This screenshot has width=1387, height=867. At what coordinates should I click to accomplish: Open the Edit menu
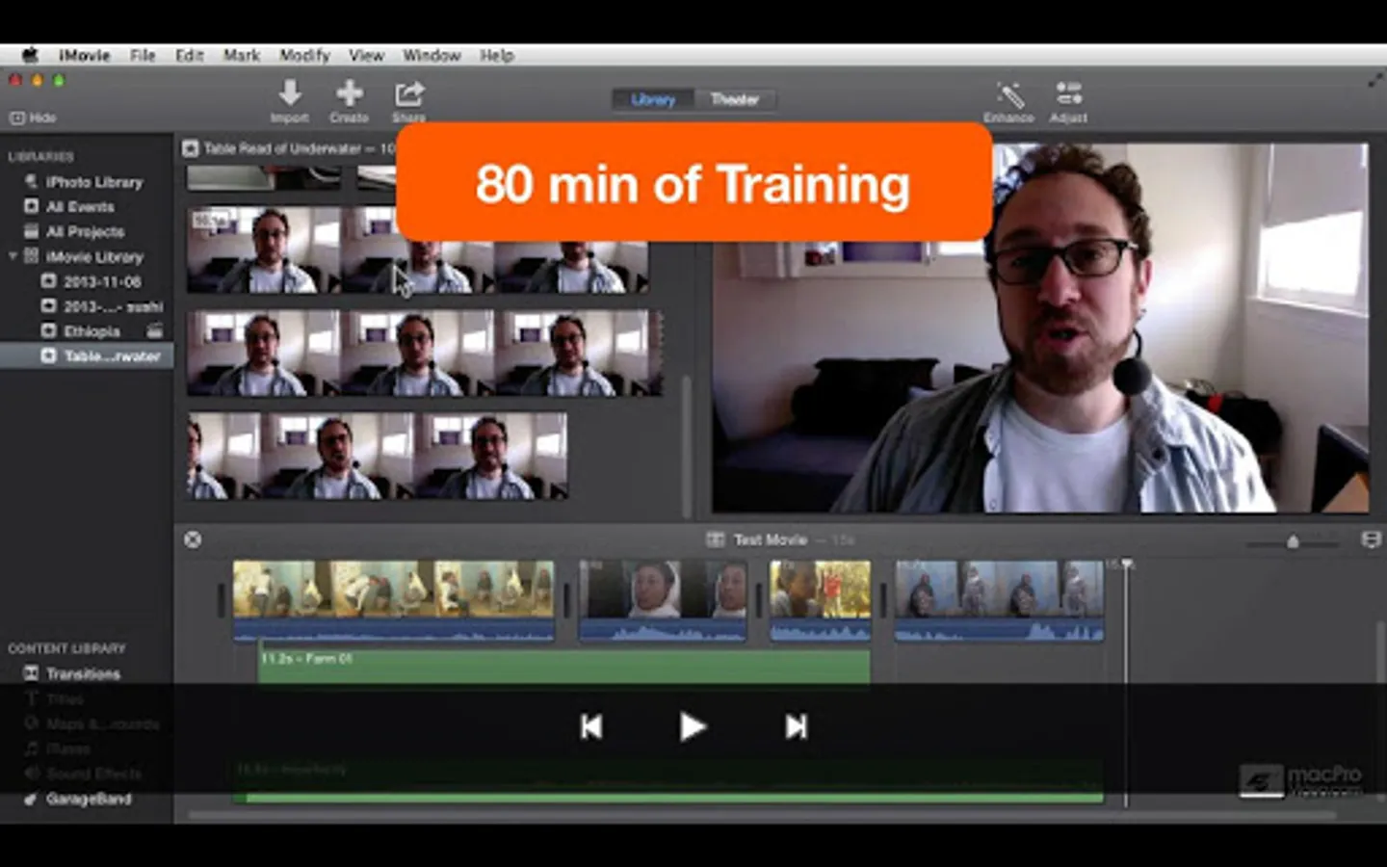click(190, 55)
